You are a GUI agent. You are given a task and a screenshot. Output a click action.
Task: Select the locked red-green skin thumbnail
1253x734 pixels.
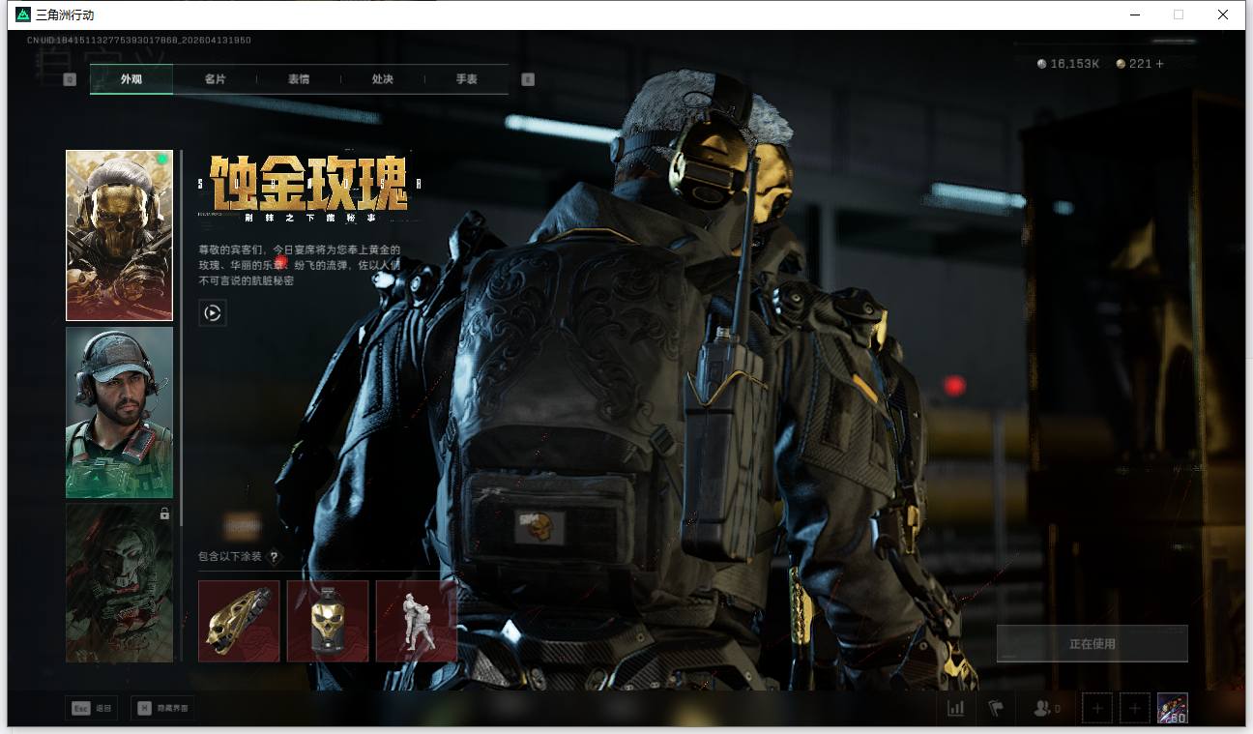pos(119,583)
